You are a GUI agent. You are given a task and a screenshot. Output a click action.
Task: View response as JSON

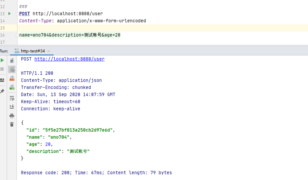pos(12,69)
